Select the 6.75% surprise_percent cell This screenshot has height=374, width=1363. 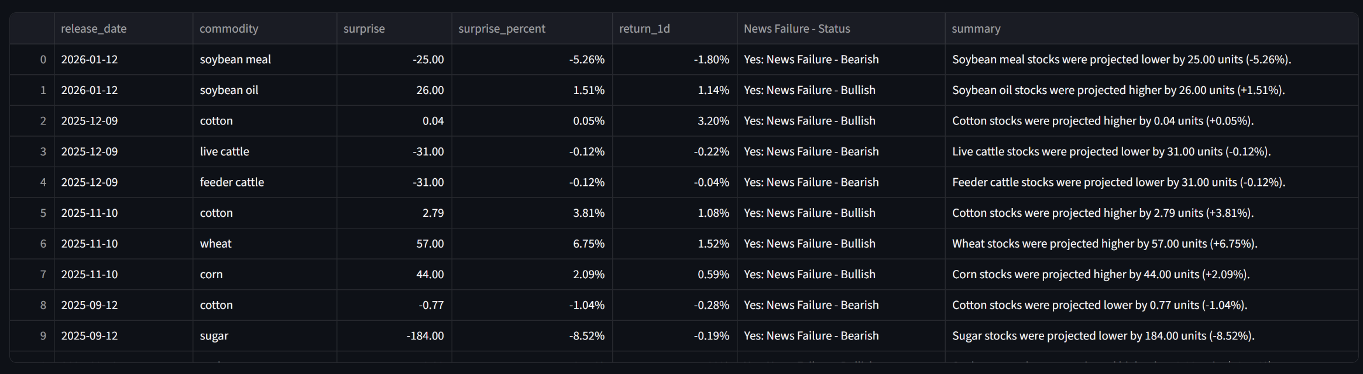pyautogui.click(x=588, y=244)
